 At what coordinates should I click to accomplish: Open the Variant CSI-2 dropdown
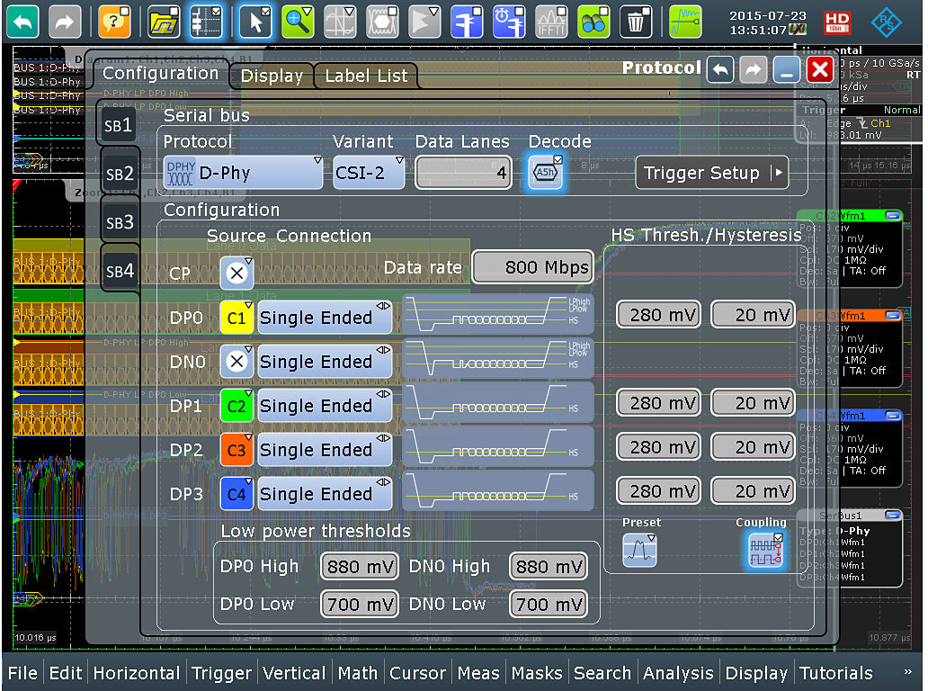pos(369,173)
